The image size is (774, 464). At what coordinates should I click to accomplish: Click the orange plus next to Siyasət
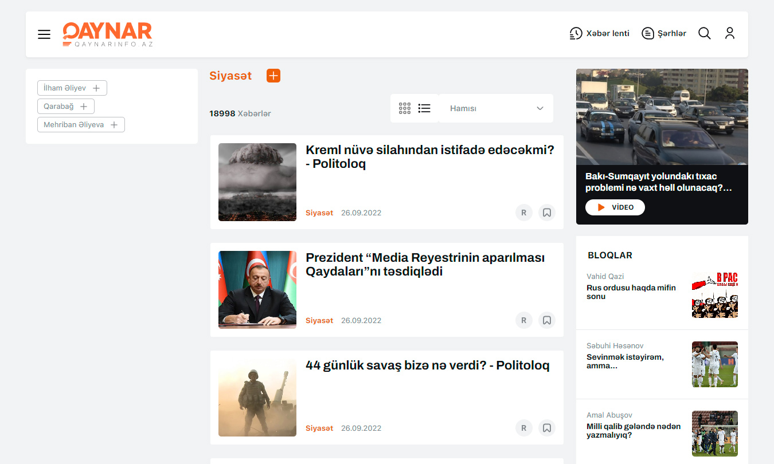[273, 76]
